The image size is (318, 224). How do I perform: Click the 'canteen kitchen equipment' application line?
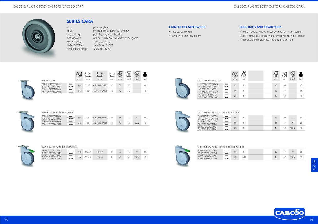[186, 36]
